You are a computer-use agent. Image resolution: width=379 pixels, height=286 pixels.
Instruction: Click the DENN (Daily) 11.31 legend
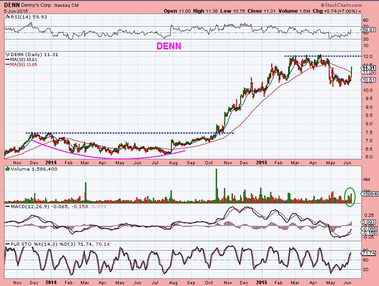tap(34, 55)
